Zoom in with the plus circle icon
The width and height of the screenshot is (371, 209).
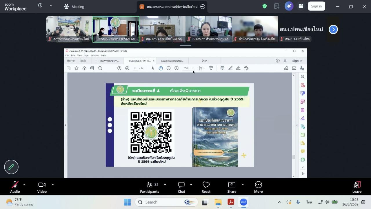[x=176, y=68]
